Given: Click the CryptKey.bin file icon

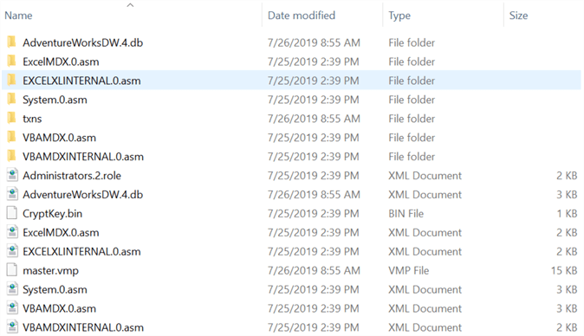Looking at the screenshot, I should (x=12, y=213).
